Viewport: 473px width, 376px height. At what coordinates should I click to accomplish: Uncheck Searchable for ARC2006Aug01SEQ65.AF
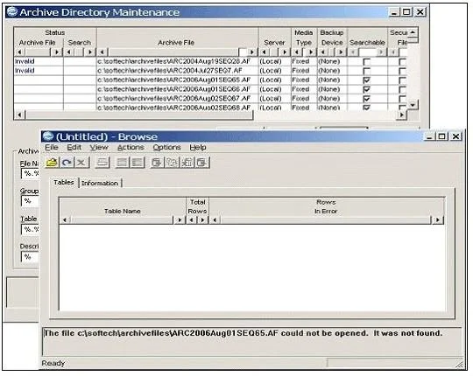(x=366, y=80)
